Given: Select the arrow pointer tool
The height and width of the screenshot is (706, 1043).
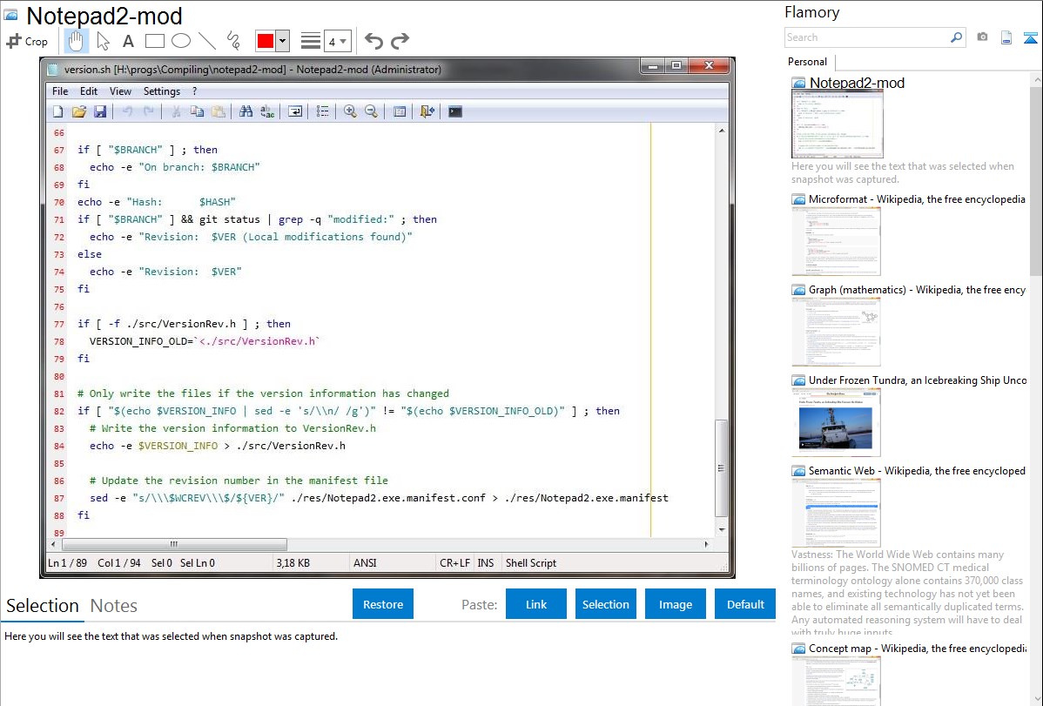Looking at the screenshot, I should tap(103, 41).
